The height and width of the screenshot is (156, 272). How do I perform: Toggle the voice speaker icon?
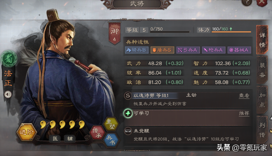pos(8,95)
